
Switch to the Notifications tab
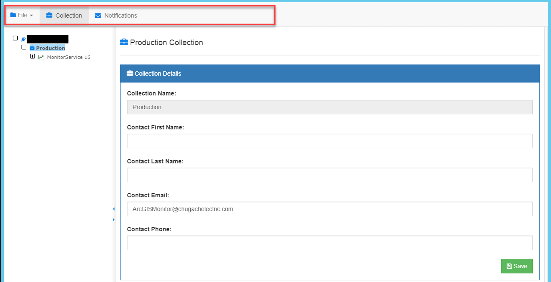116,15
